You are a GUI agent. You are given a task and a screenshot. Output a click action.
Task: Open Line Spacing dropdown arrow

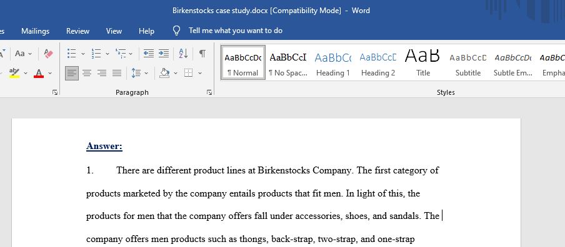(x=146, y=74)
